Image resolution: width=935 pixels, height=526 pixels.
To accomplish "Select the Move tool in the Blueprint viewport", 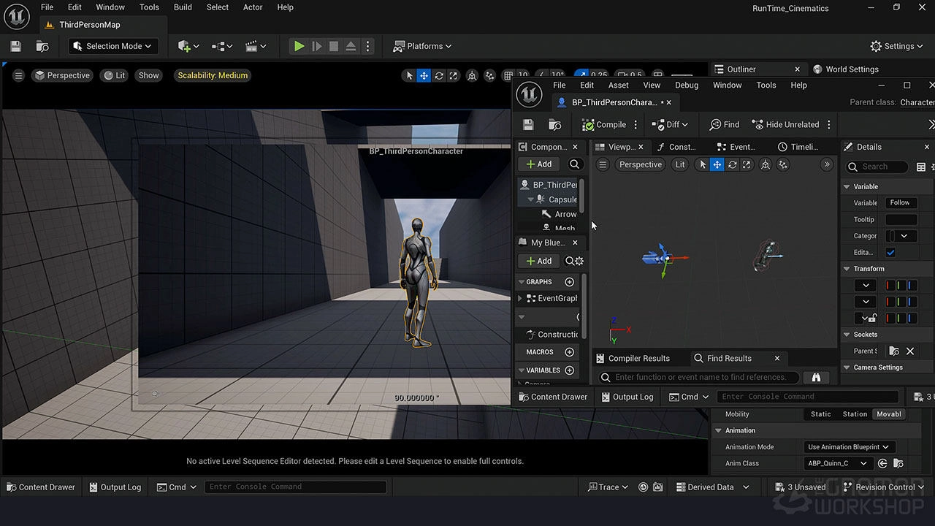I will tap(717, 164).
